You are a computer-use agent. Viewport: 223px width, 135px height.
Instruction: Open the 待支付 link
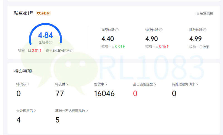[x=62, y=84]
